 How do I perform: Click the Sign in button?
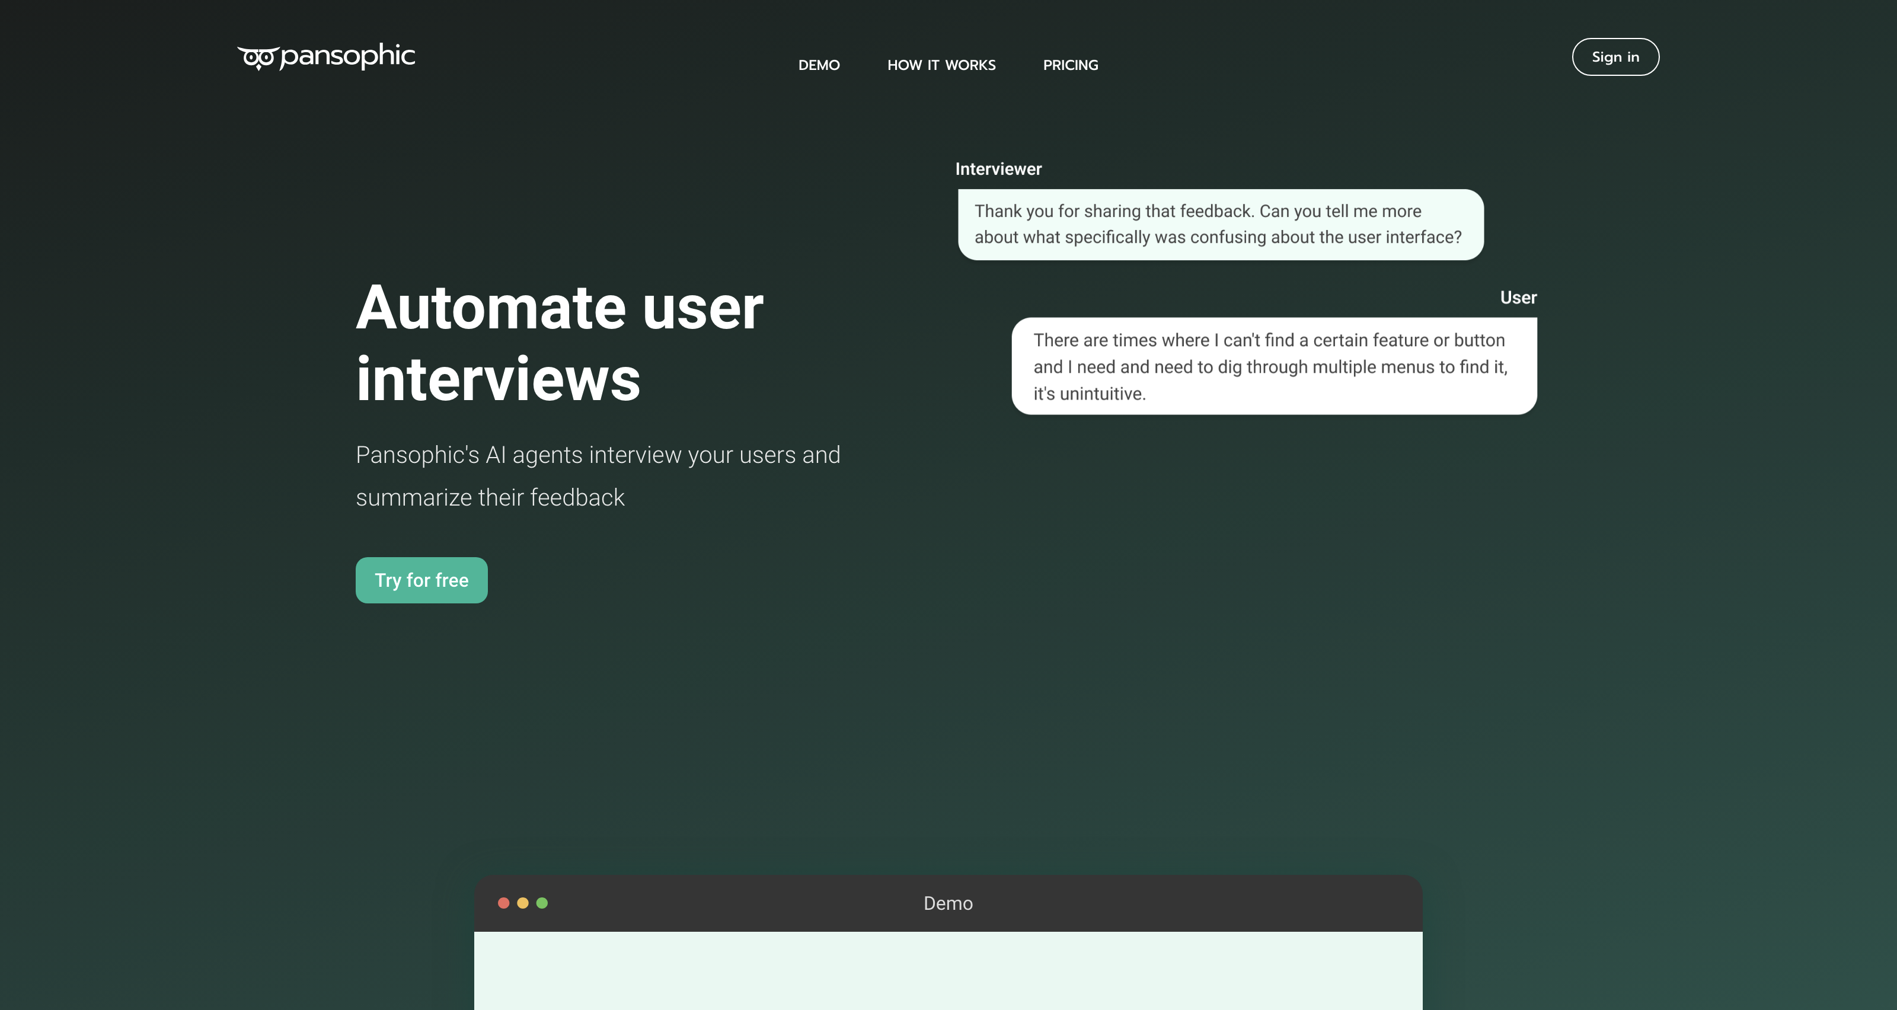[1615, 57]
